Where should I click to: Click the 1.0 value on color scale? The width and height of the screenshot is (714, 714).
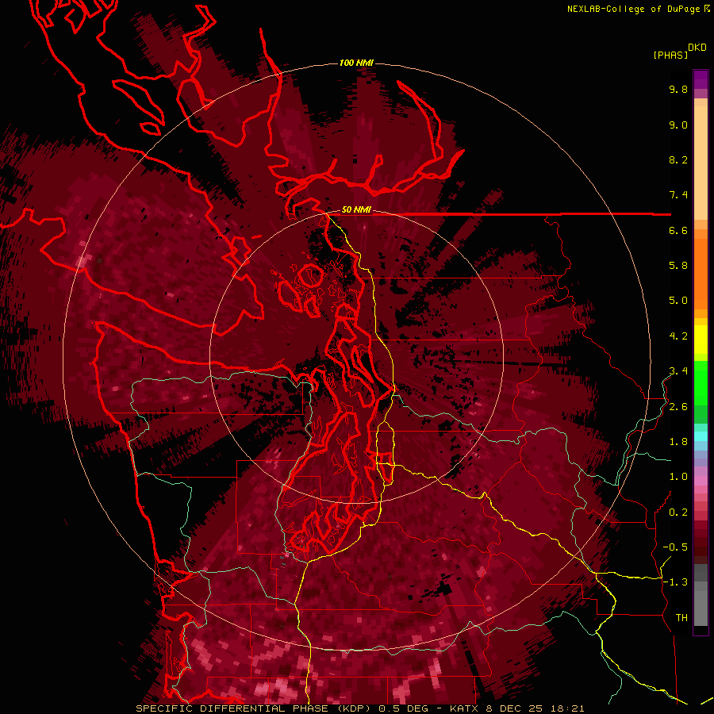[x=678, y=477]
